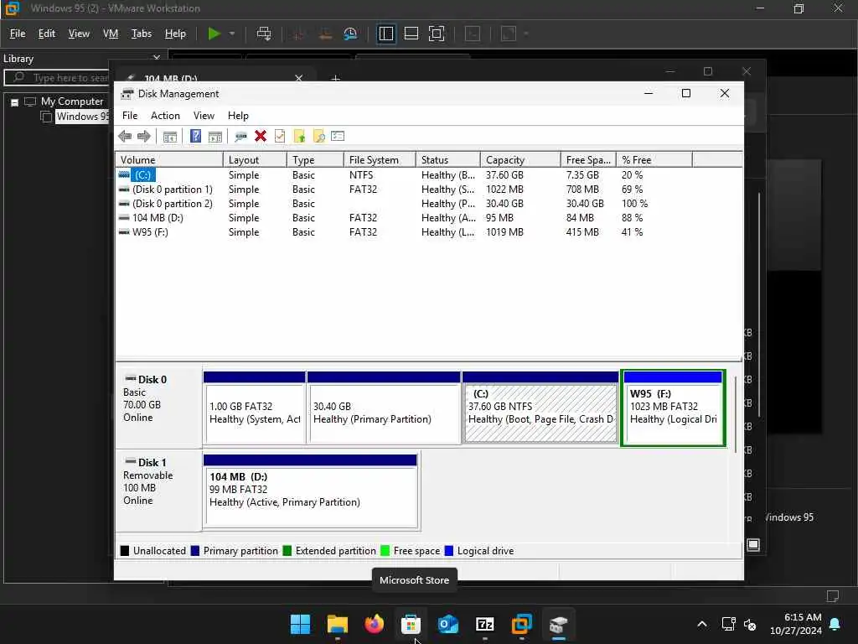
Task: Click the snapshot manager clock icon in VMware
Action: tap(350, 34)
